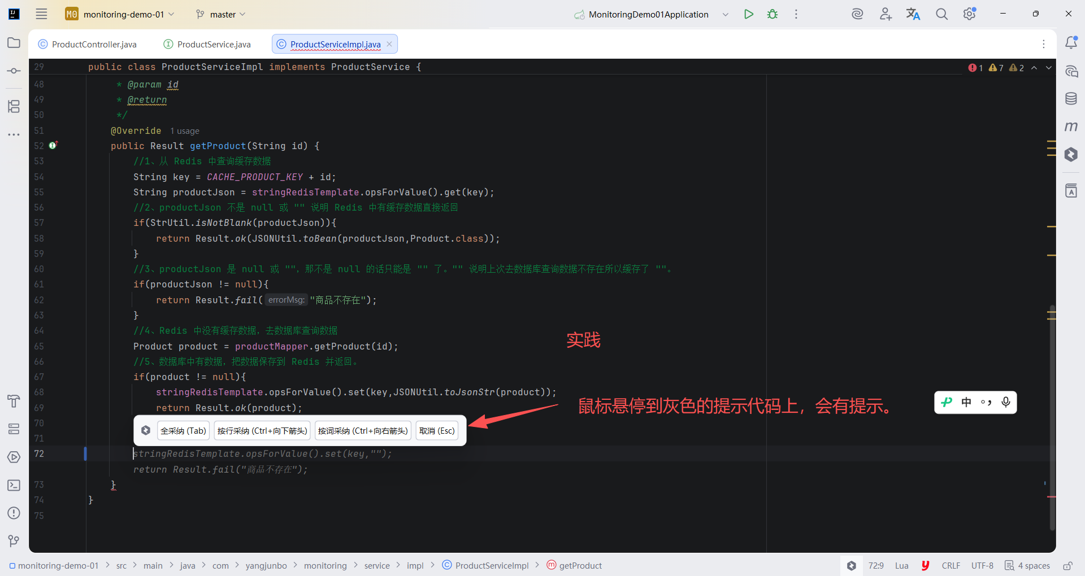Open the Database tool window

[x=1071, y=99]
